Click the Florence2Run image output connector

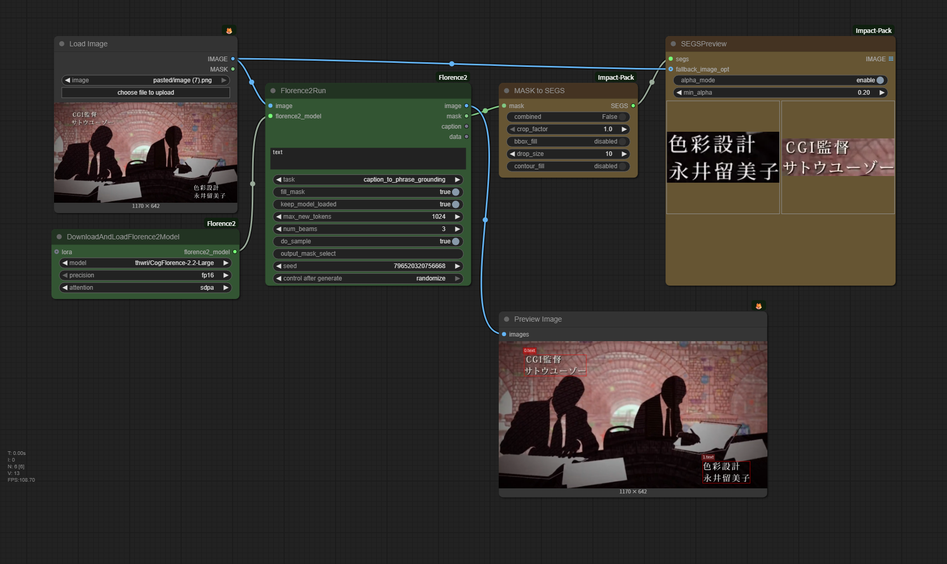point(466,105)
